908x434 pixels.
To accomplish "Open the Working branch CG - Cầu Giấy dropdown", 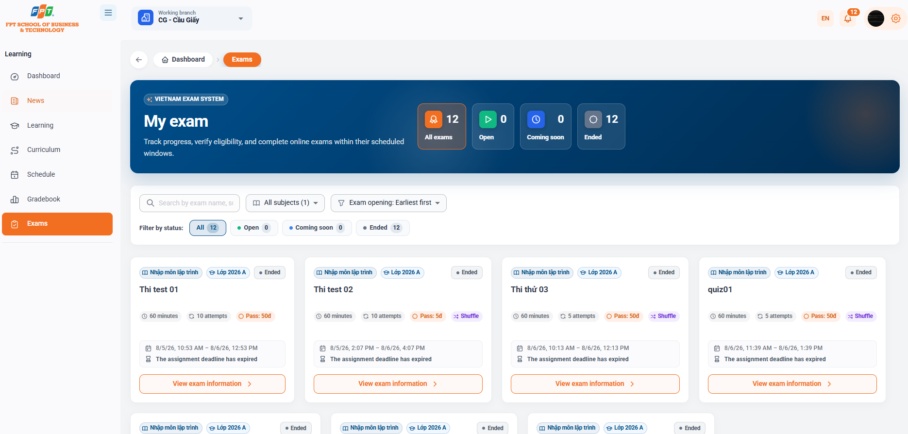I will pos(191,18).
